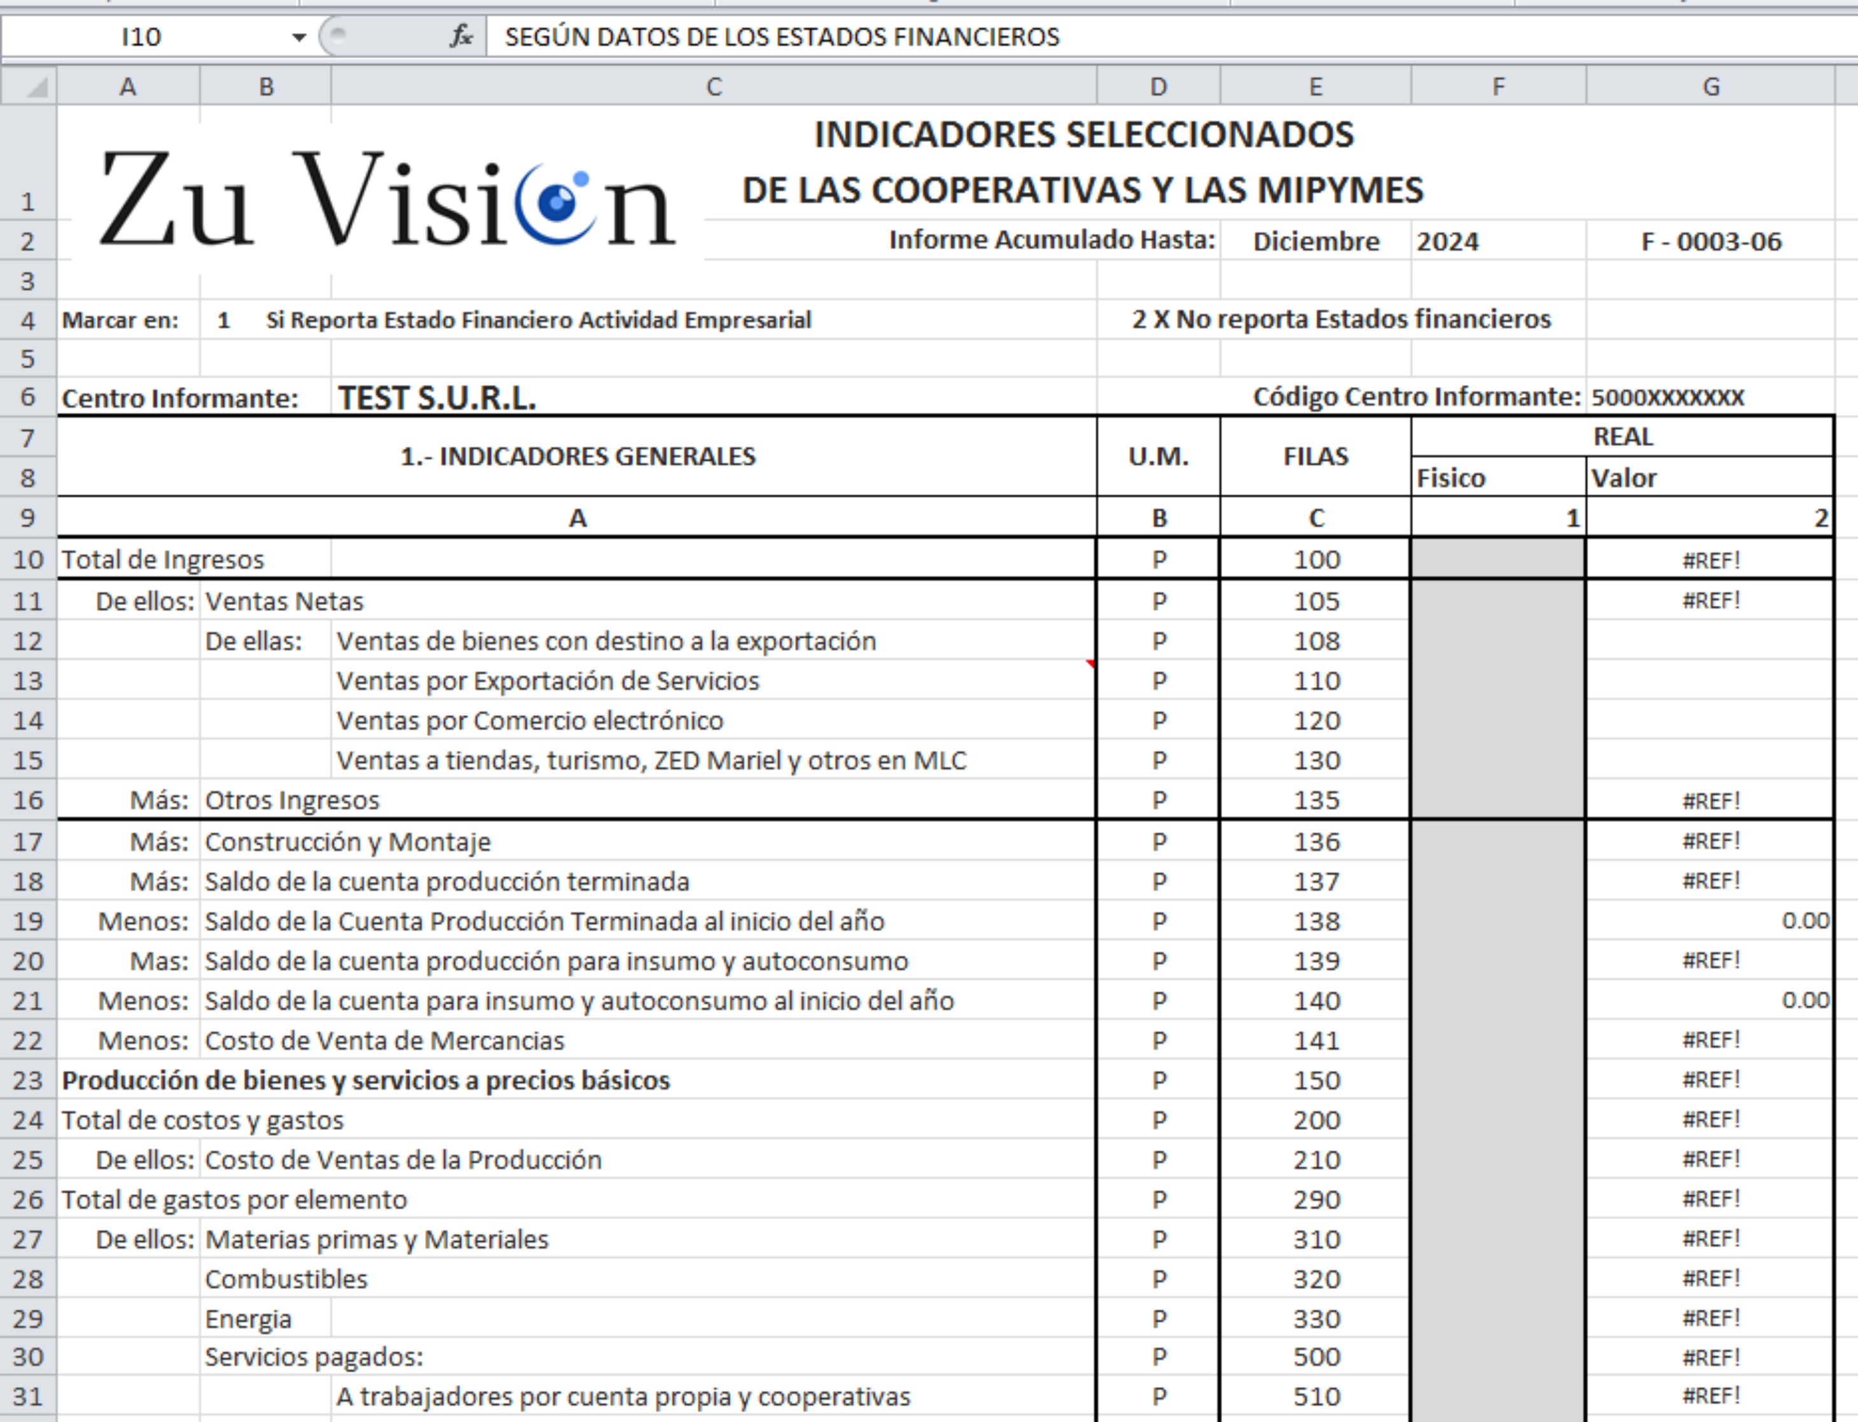Select column E header
Image resolution: width=1858 pixels, height=1422 pixels.
click(x=1314, y=87)
